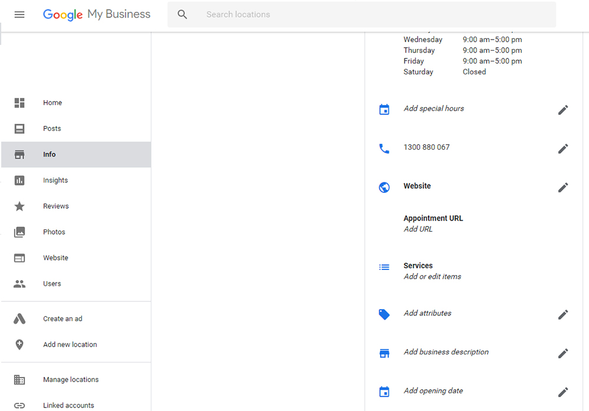
Task: Select Info in the sidebar
Action: (x=76, y=154)
